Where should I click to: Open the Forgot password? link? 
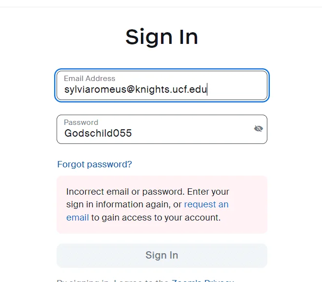[x=95, y=164]
